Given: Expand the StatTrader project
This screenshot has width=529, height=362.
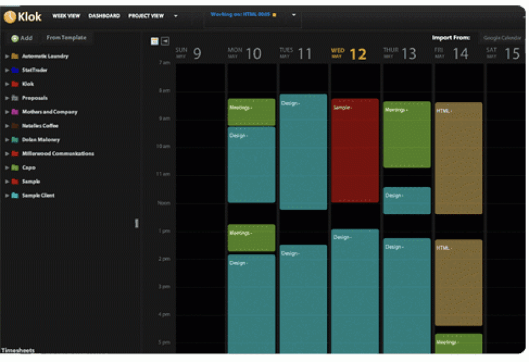Looking at the screenshot, I should tap(7, 70).
